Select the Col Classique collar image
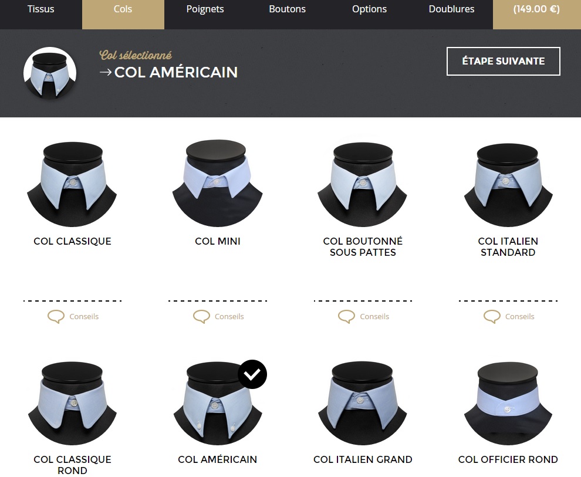Image resolution: width=581 pixels, height=477 pixels. [72, 184]
